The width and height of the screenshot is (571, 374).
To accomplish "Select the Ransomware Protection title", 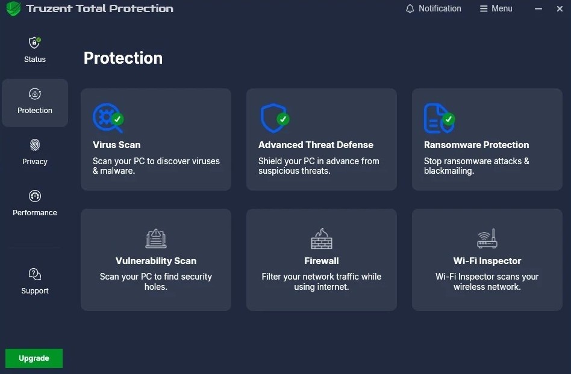I will [476, 145].
